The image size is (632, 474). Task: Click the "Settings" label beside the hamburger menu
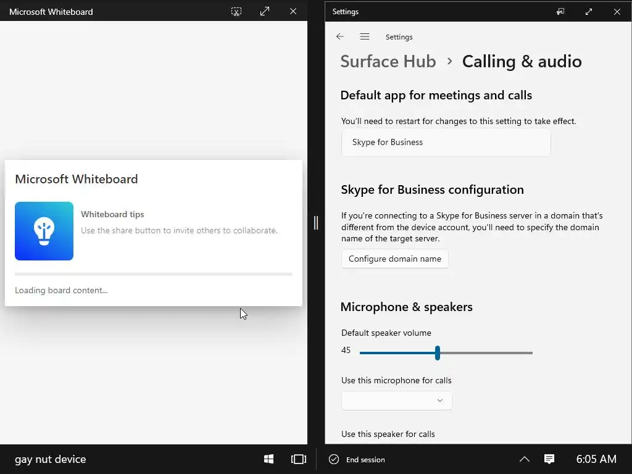point(399,37)
